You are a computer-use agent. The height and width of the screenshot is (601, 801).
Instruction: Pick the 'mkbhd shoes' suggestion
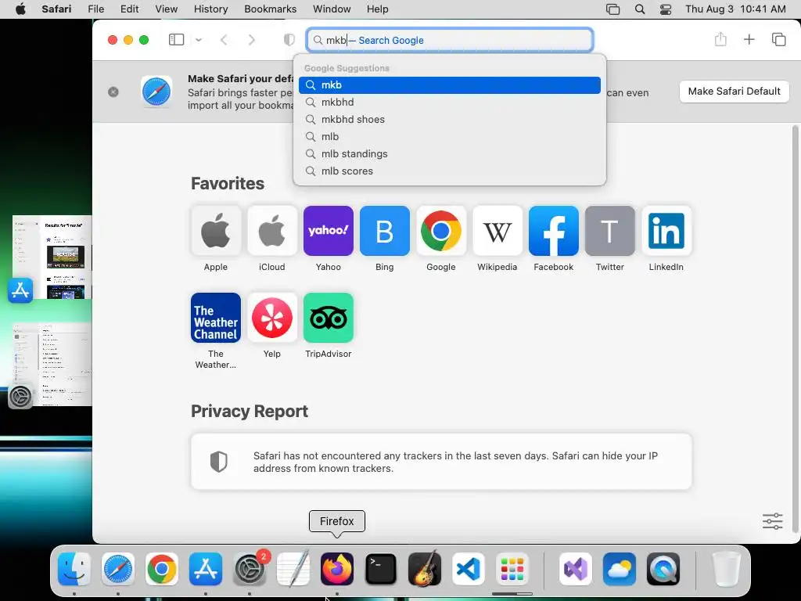450,120
